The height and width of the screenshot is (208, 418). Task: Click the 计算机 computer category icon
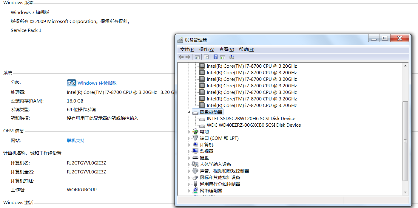point(195,145)
